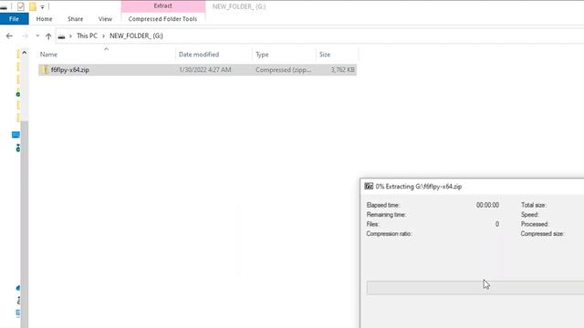The height and width of the screenshot is (328, 584).
Task: Open the File ribbon tab
Action: 15,18
